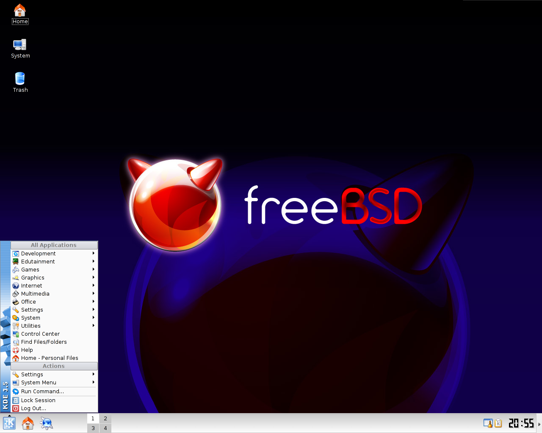Open the System category in the K menu
This screenshot has height=433, width=542.
[54, 318]
